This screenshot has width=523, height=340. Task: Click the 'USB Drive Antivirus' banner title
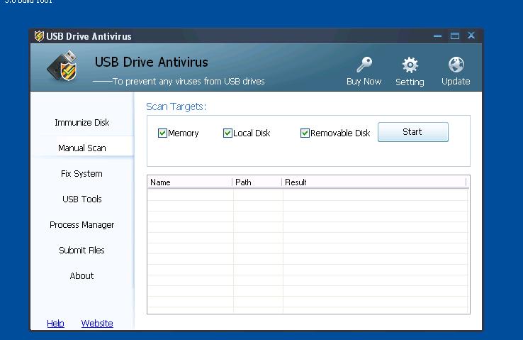152,62
